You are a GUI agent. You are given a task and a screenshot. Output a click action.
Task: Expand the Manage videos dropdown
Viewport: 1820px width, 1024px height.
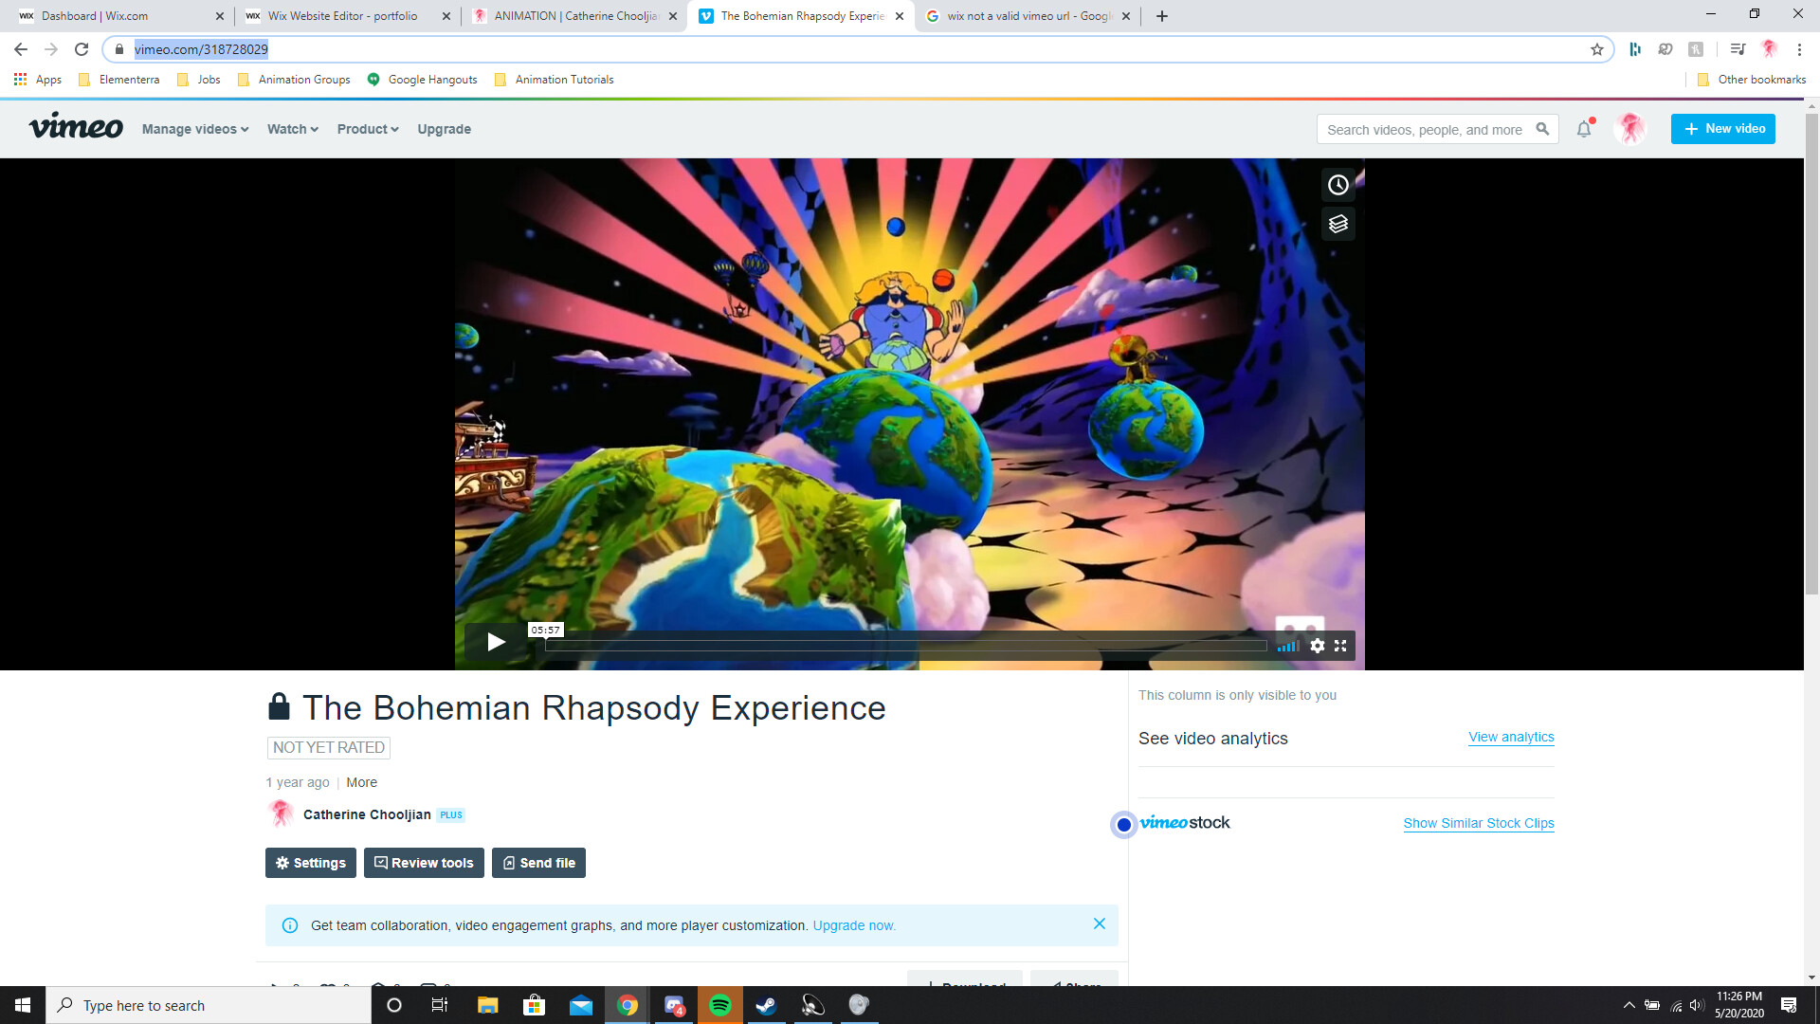[195, 129]
